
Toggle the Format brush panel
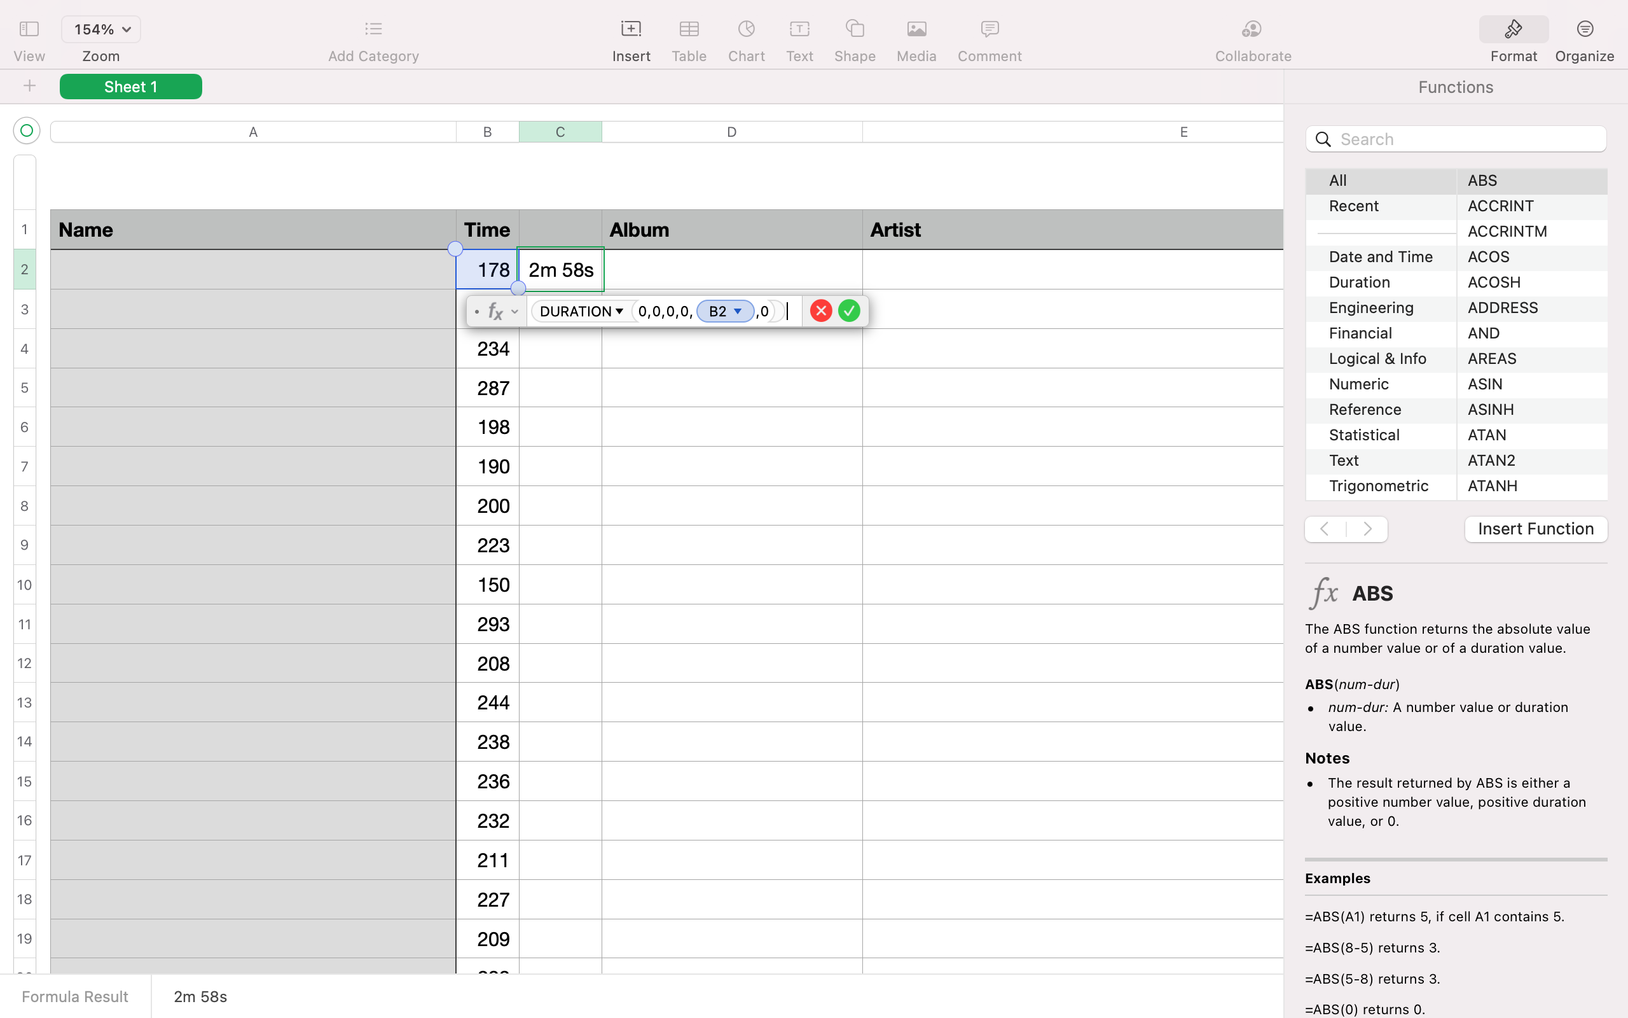coord(1513,29)
